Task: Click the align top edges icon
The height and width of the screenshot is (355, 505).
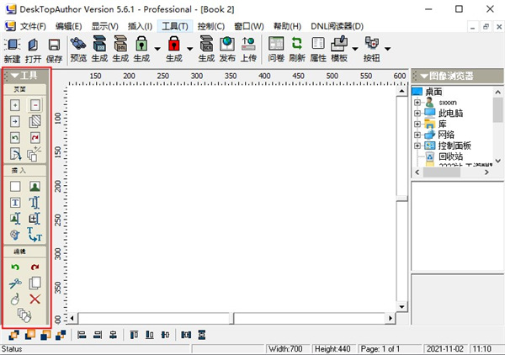Action: click(x=134, y=335)
